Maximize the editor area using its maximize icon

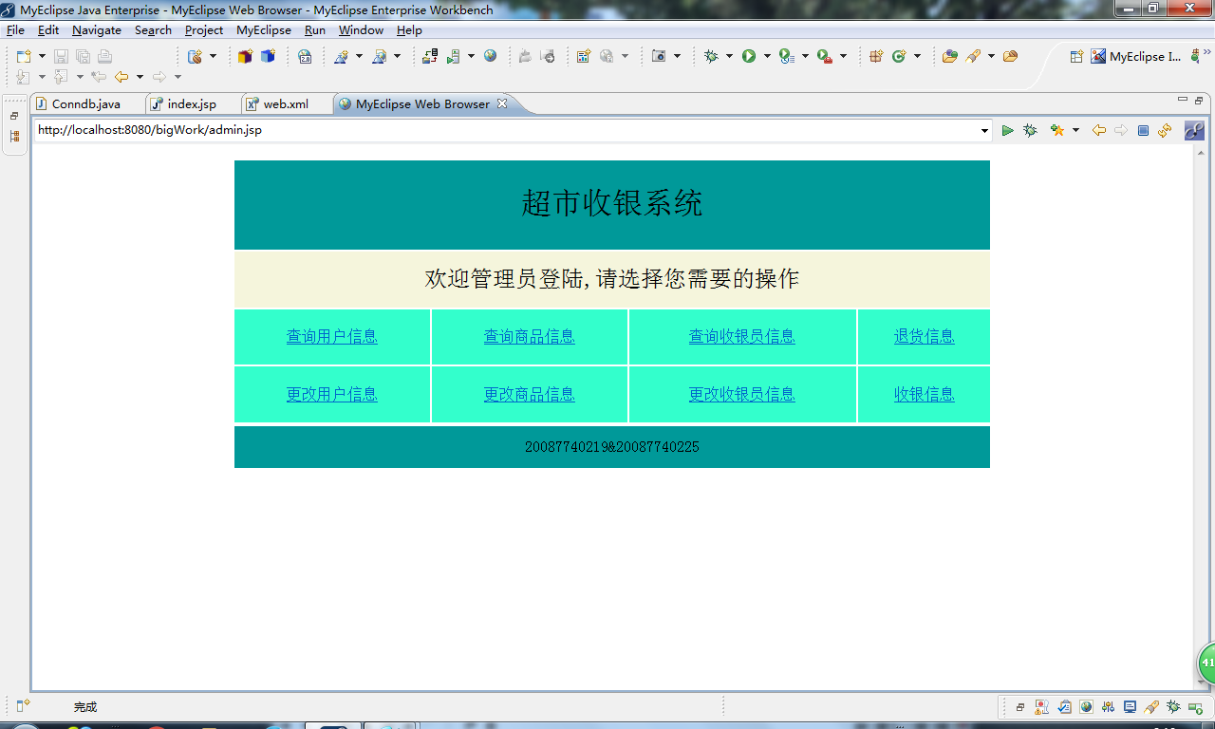click(x=1199, y=101)
